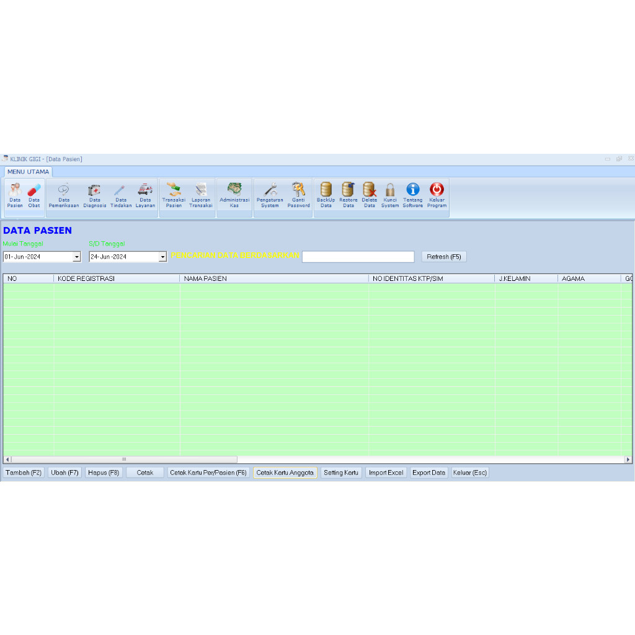Open Transaksi Pasien icon
This screenshot has height=635, width=635.
pos(174,190)
